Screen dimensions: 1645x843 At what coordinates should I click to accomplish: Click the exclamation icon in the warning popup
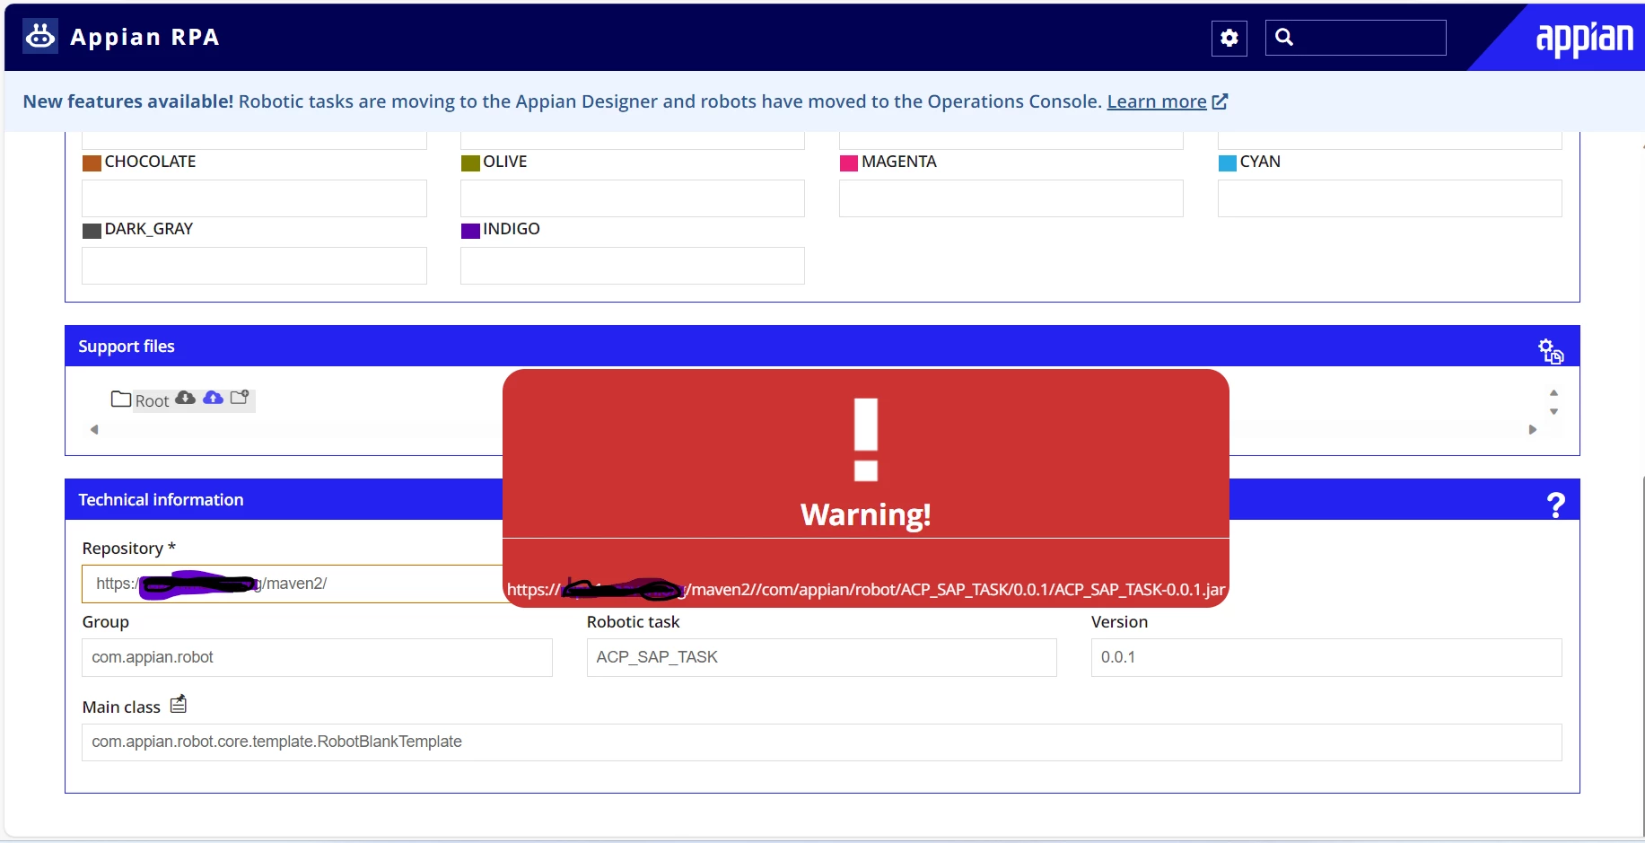(866, 439)
